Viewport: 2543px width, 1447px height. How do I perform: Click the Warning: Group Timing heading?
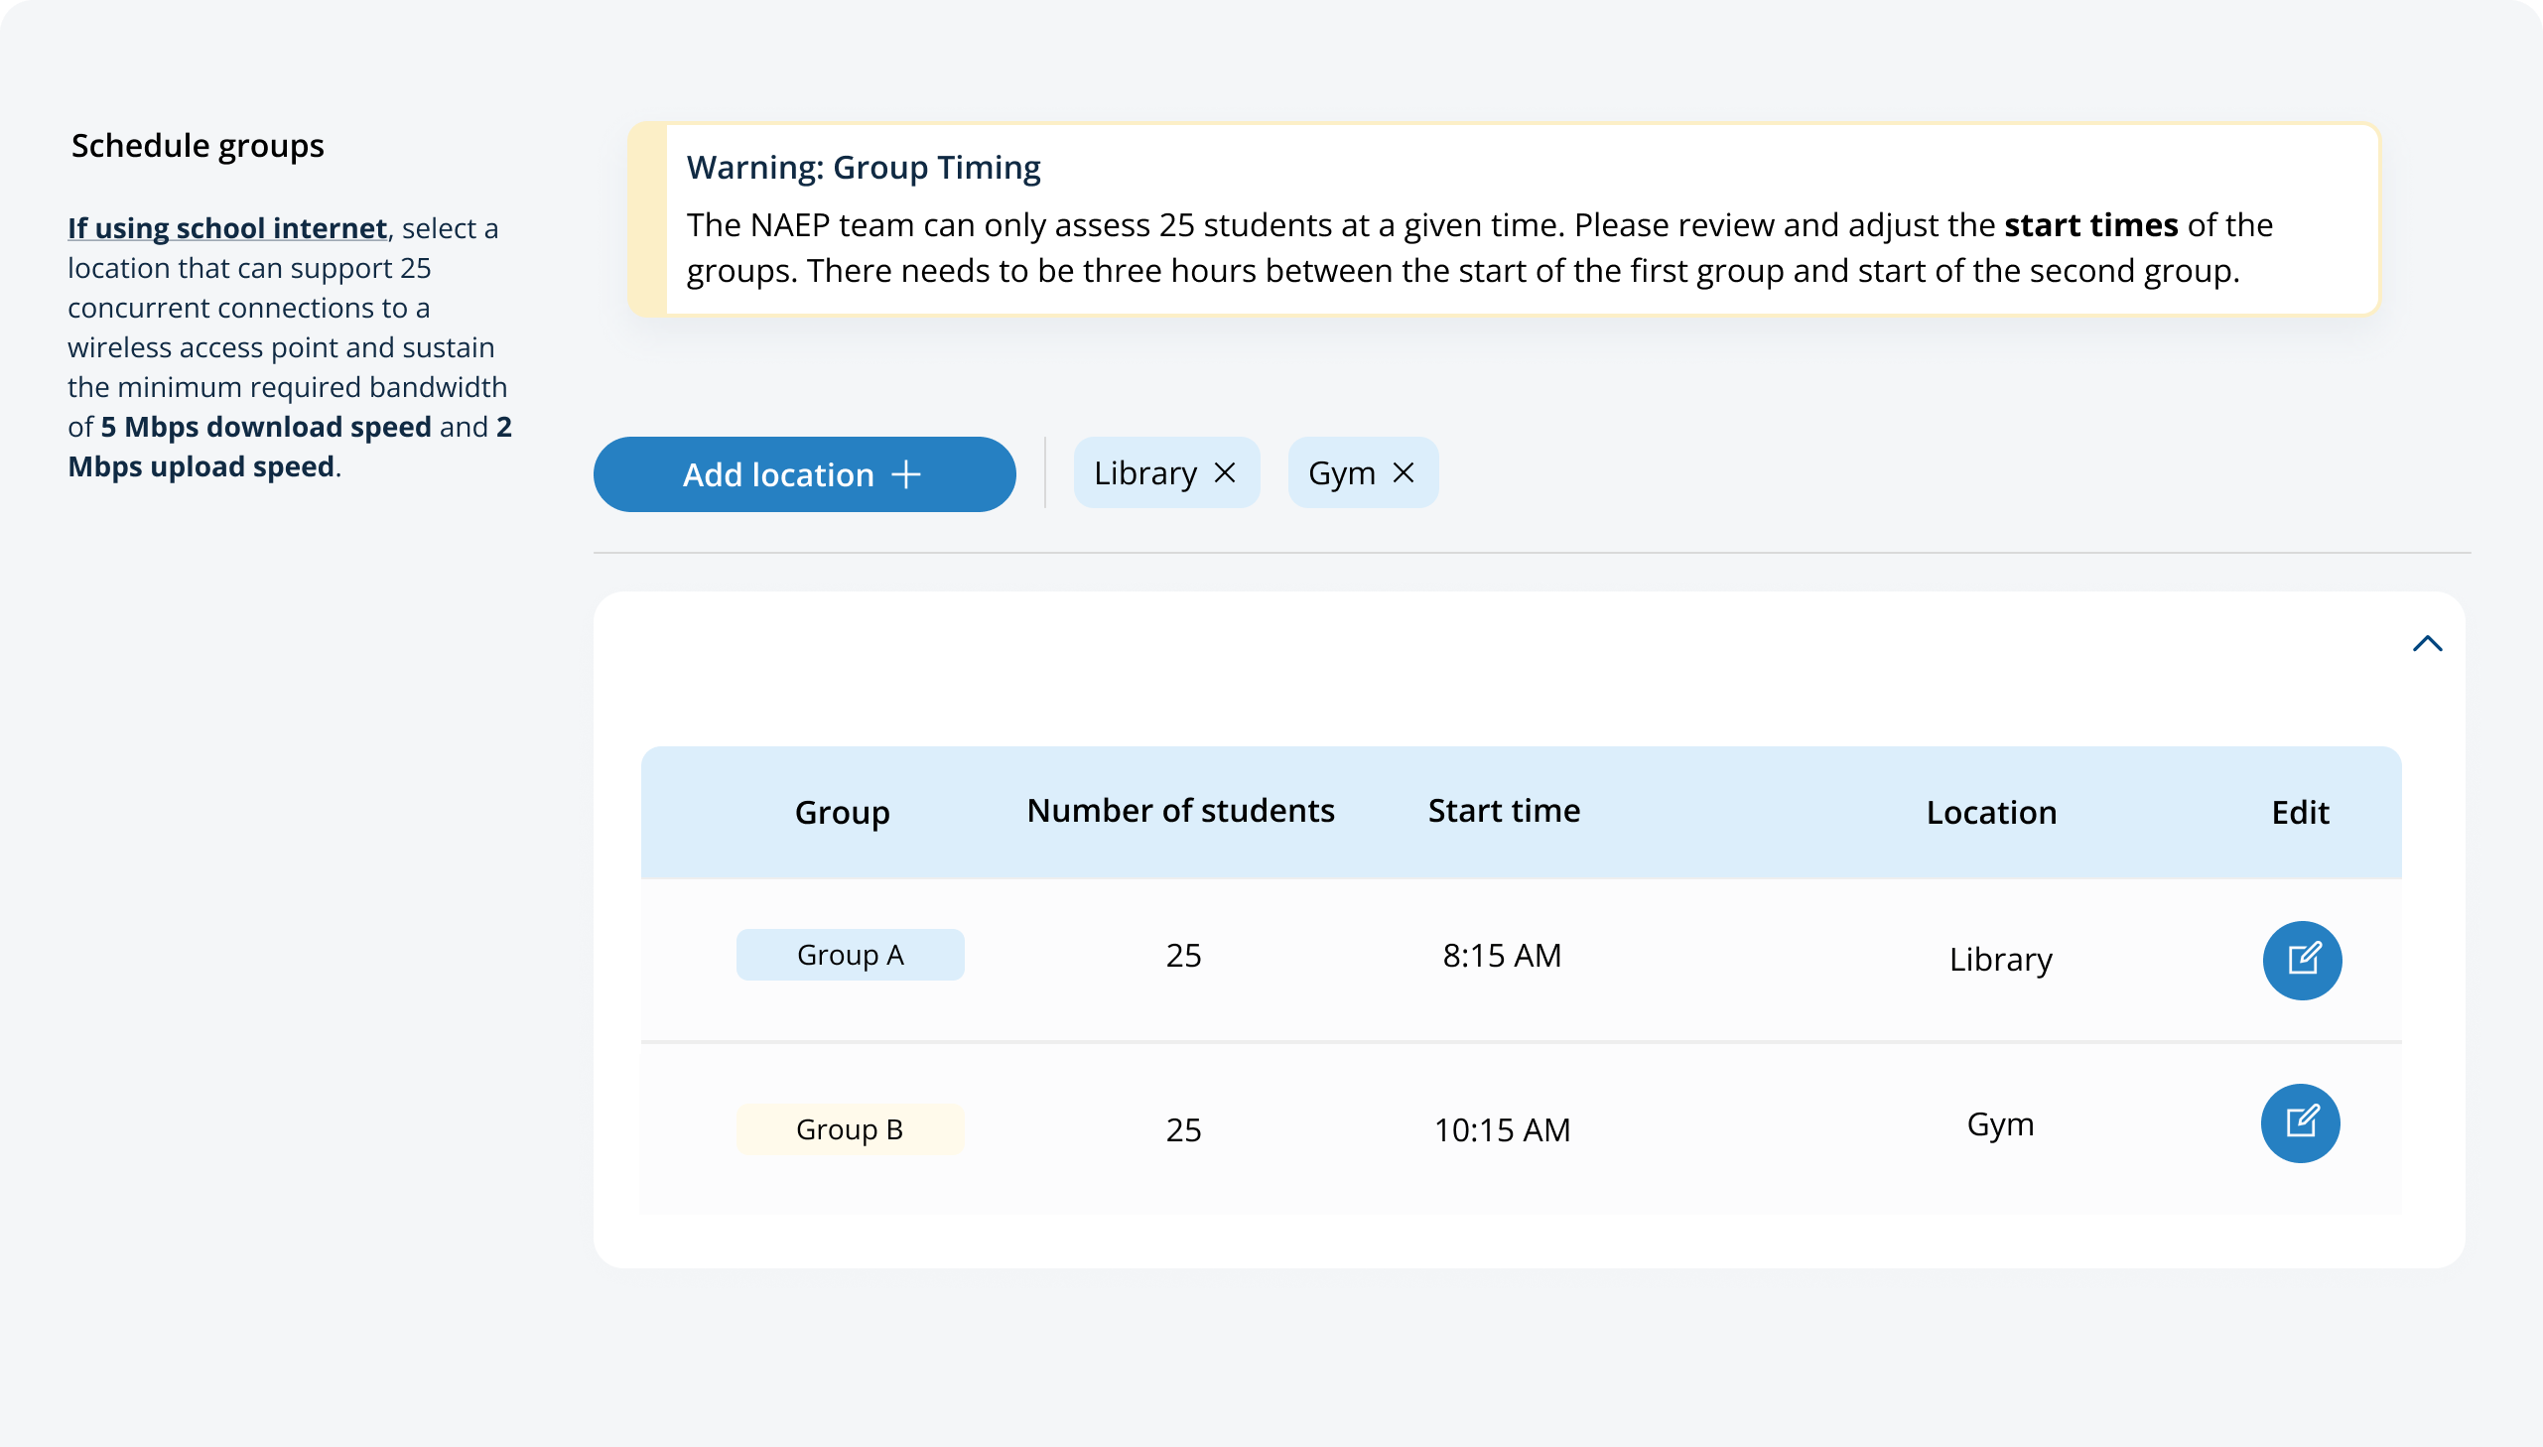(863, 167)
